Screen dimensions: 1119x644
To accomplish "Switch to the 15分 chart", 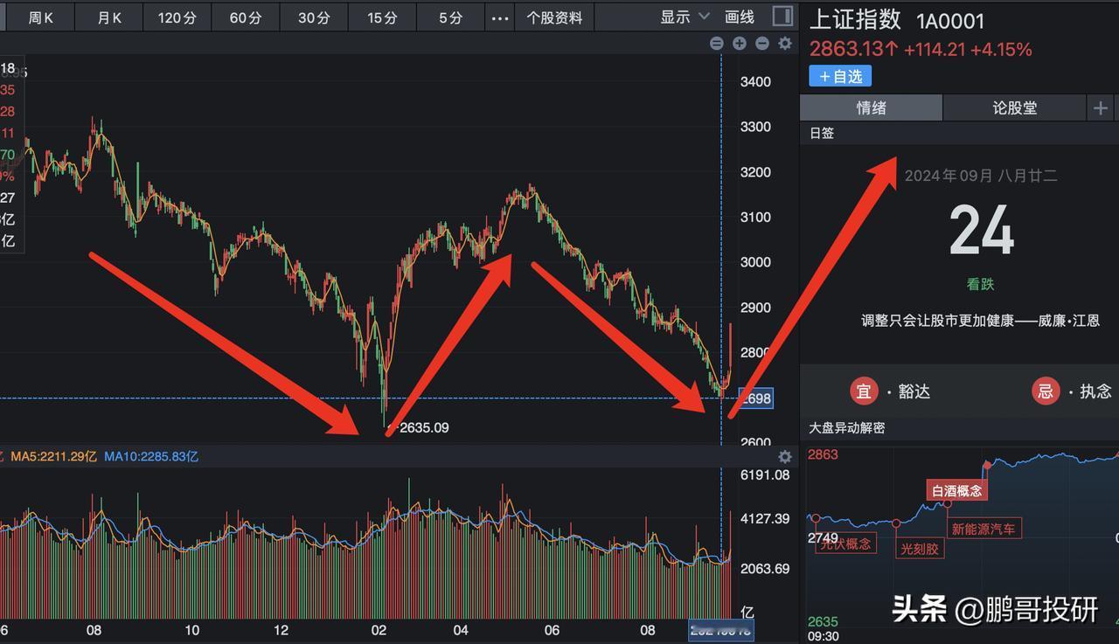I will click(x=382, y=17).
